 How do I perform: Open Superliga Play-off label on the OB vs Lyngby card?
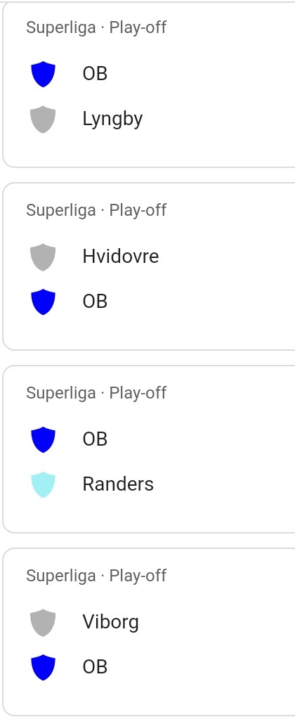click(96, 28)
